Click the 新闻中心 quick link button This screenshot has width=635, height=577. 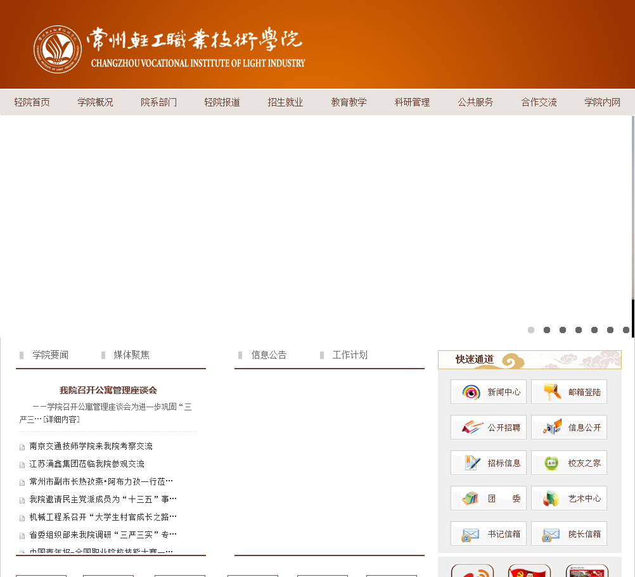tap(489, 391)
